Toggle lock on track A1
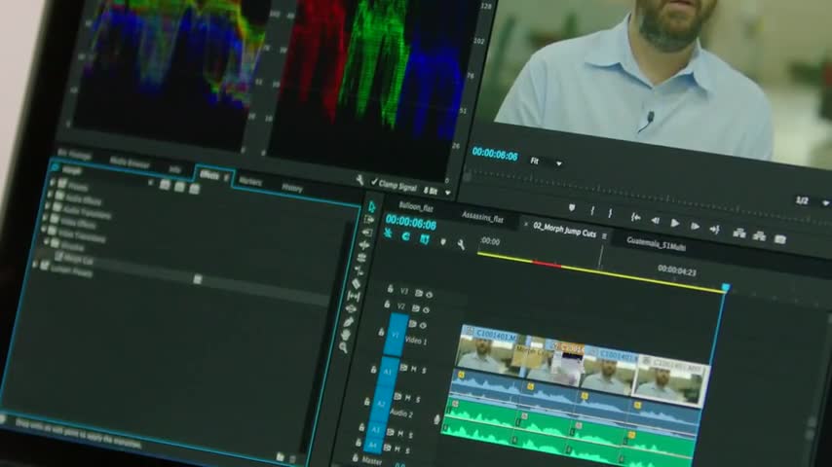Screen dimensions: 832x467 pos(373,369)
